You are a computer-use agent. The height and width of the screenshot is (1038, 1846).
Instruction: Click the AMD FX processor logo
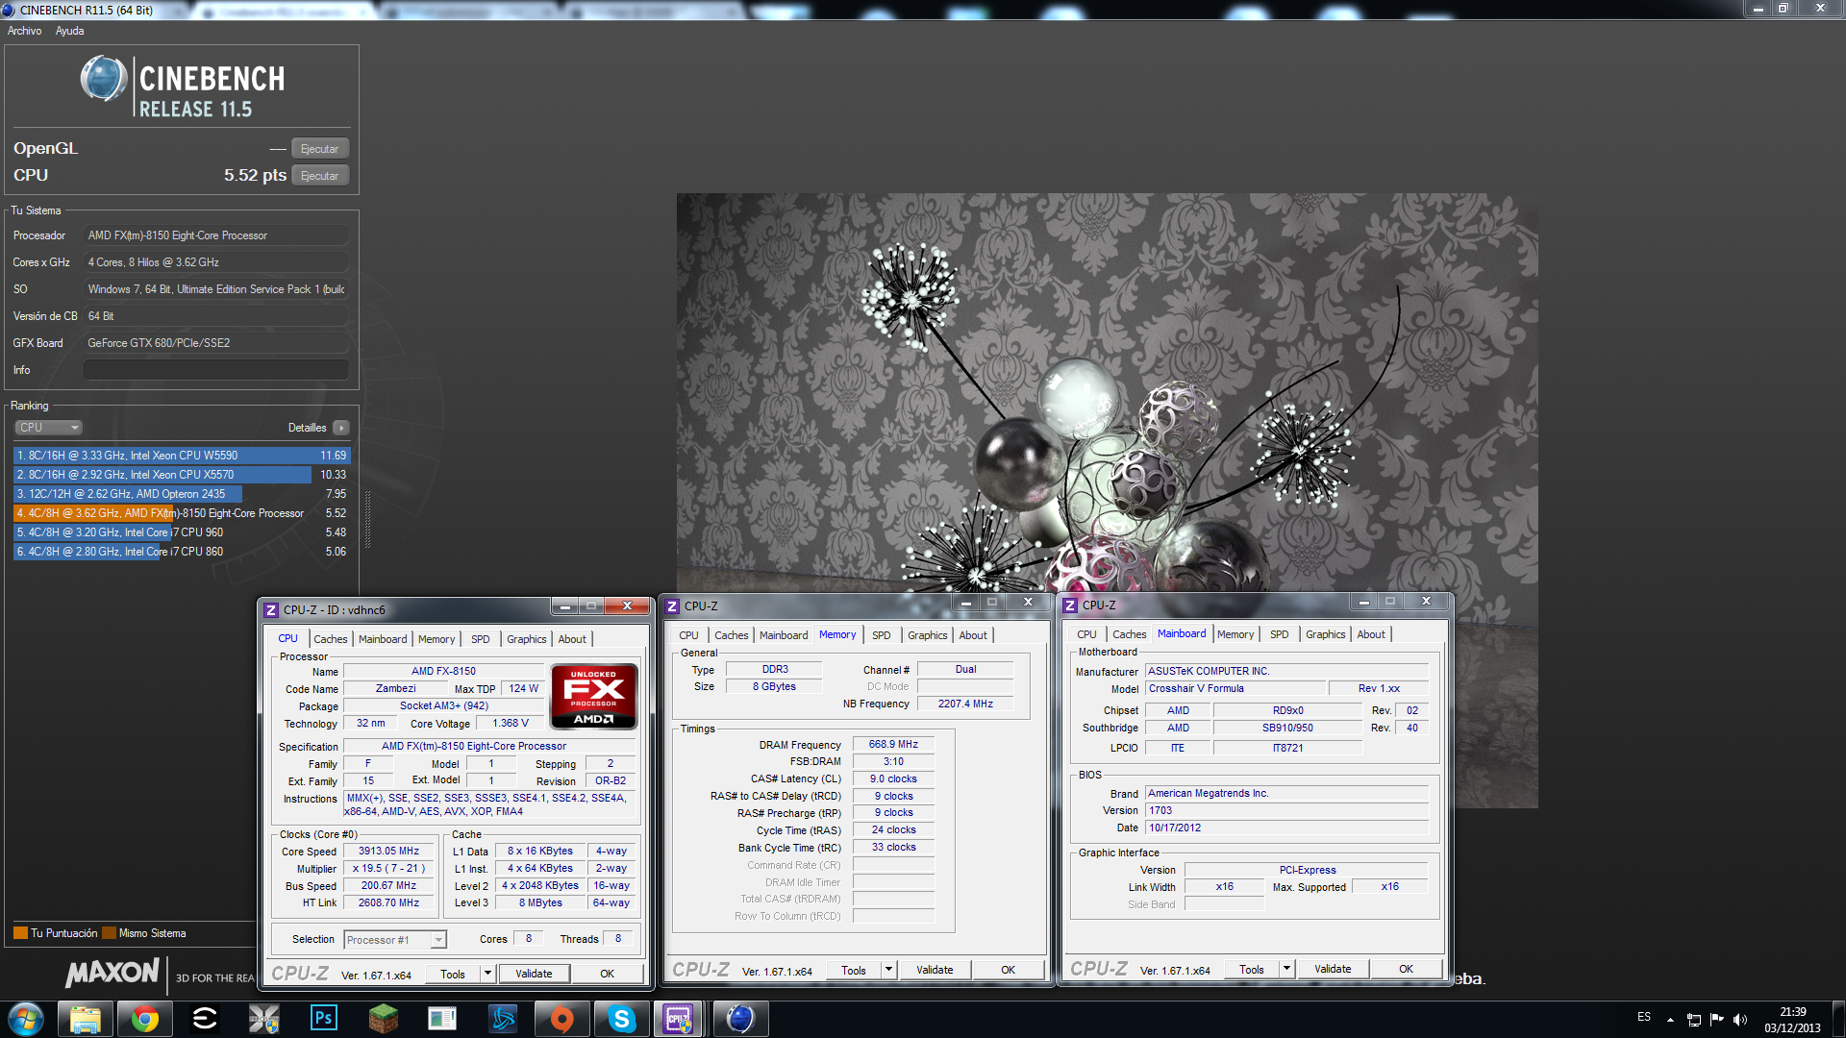[593, 696]
